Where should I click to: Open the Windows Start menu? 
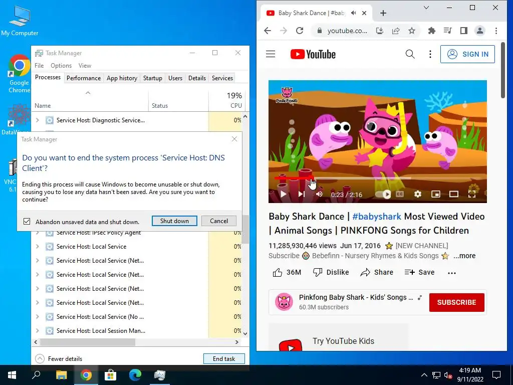[12, 375]
